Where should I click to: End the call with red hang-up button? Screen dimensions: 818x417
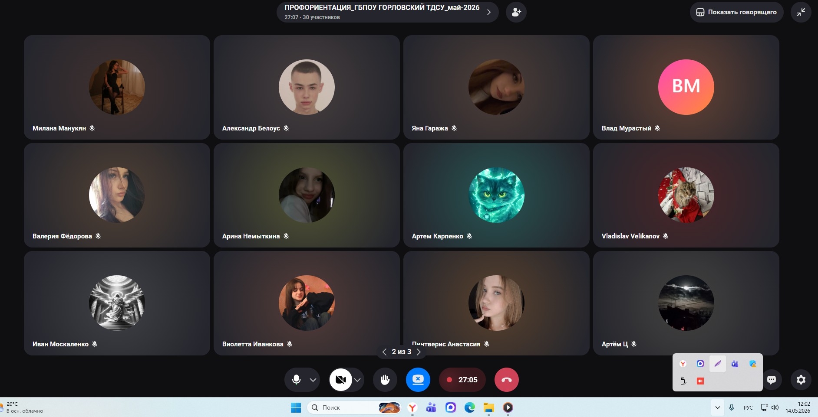point(506,380)
